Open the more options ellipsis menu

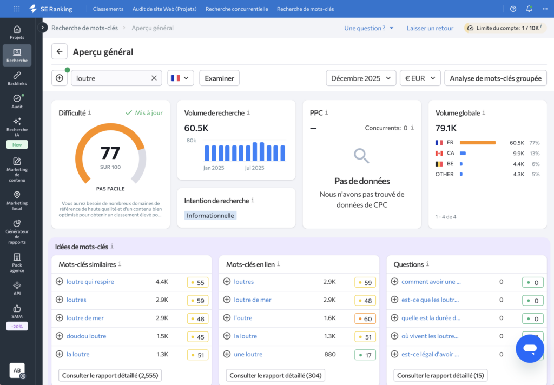(545, 9)
